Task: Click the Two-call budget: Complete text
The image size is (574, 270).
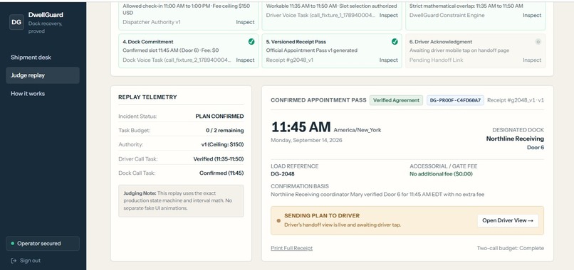Action: [x=511, y=248]
